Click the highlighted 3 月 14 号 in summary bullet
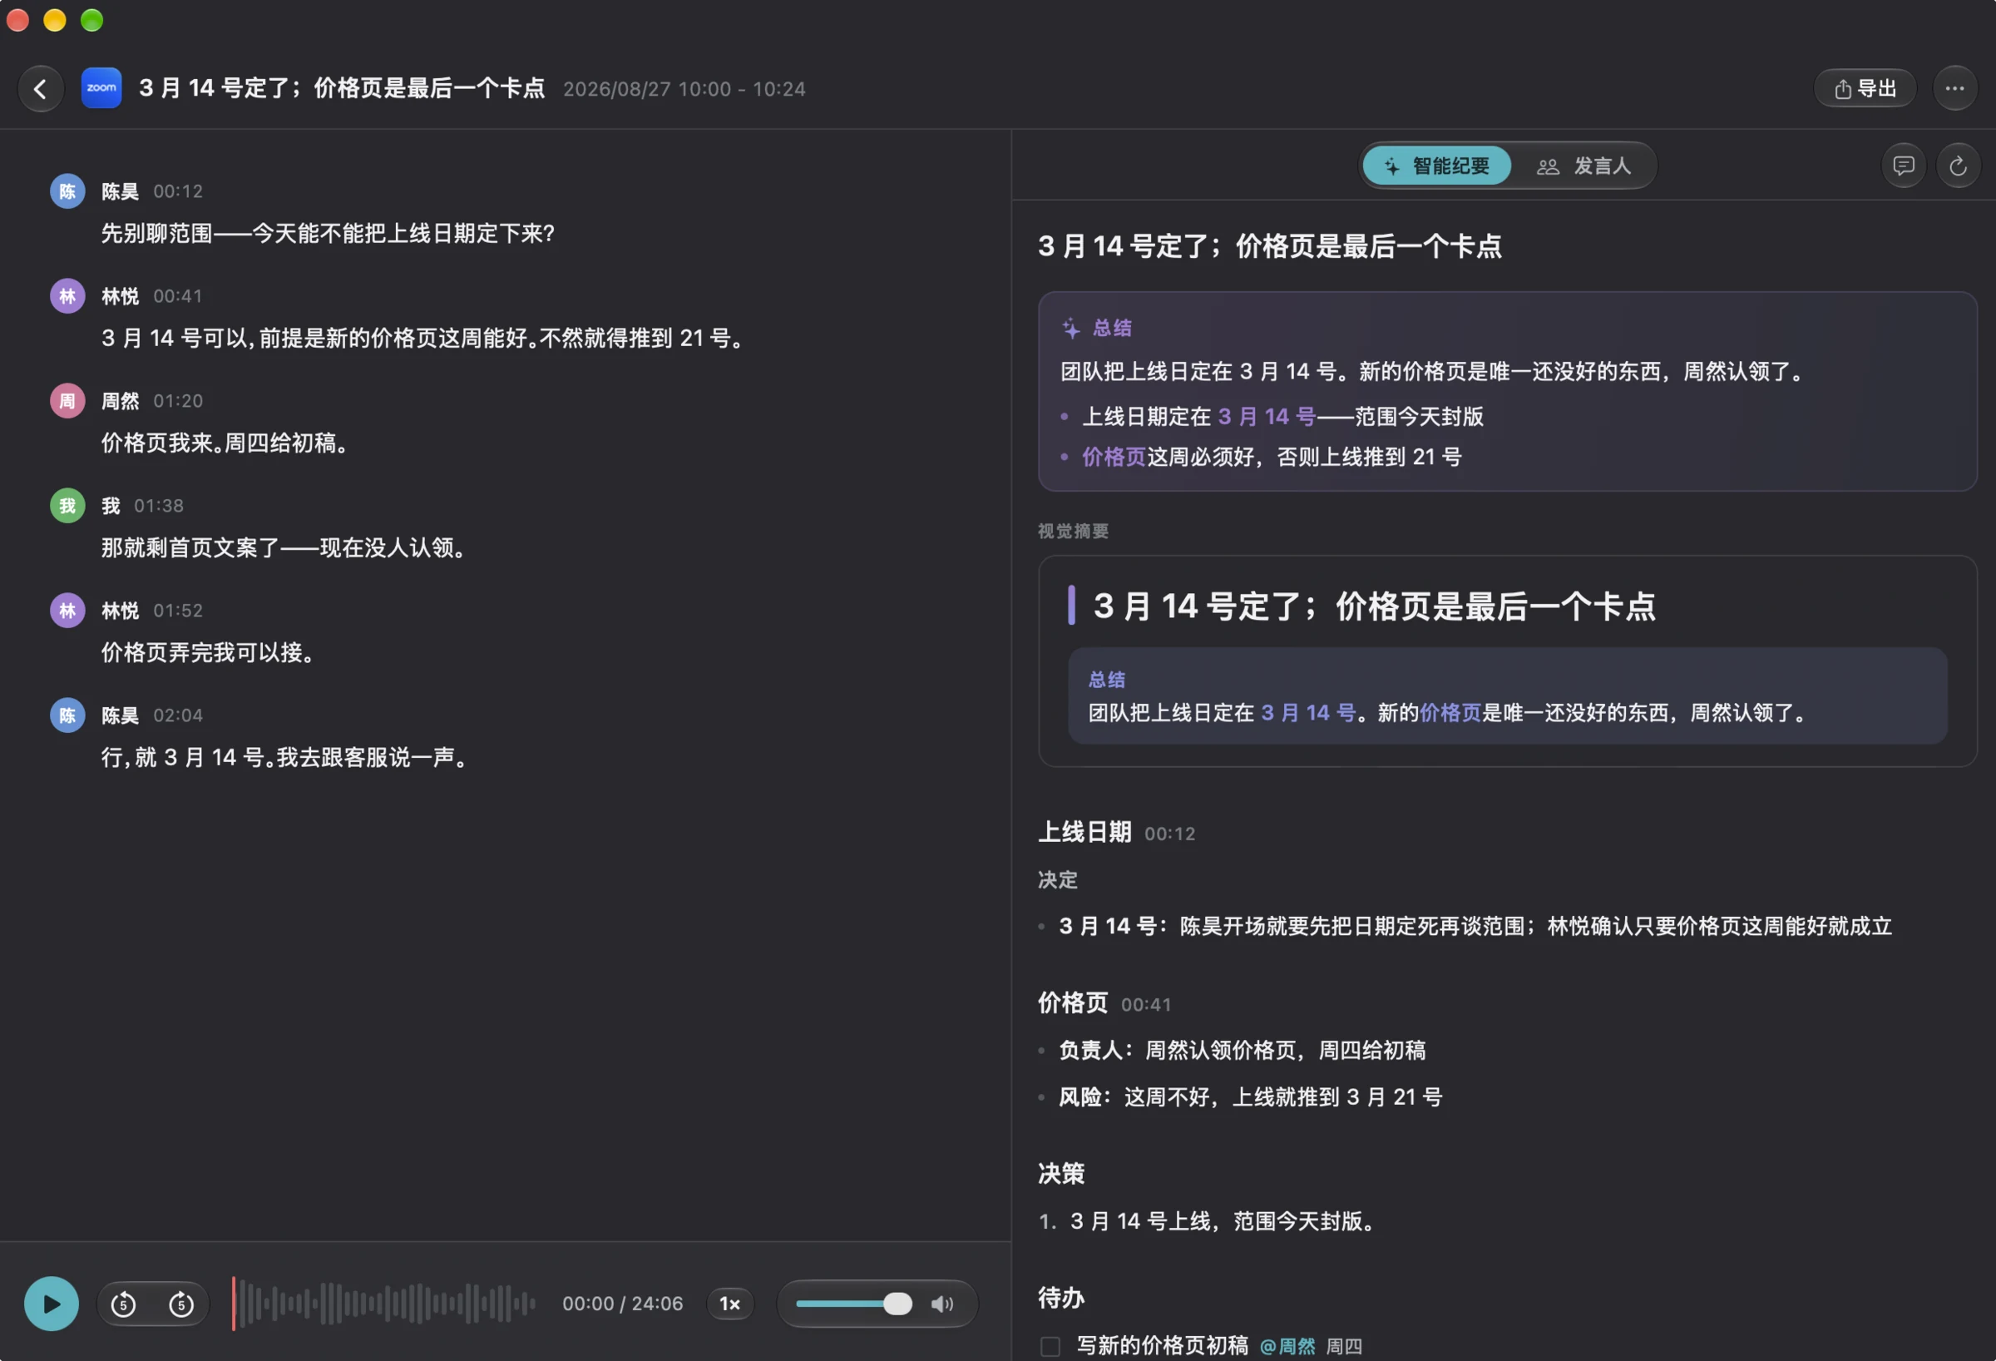This screenshot has height=1361, width=1996. (x=1267, y=417)
